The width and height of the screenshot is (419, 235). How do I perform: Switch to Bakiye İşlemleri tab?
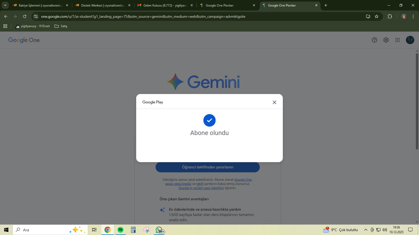pos(41,5)
